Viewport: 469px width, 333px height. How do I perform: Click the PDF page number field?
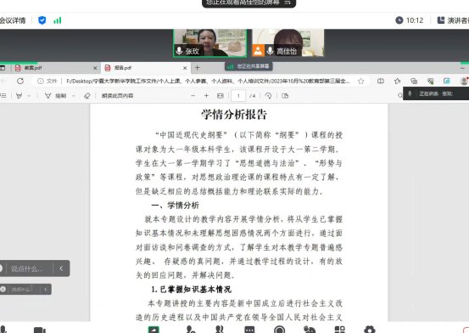(x=238, y=96)
